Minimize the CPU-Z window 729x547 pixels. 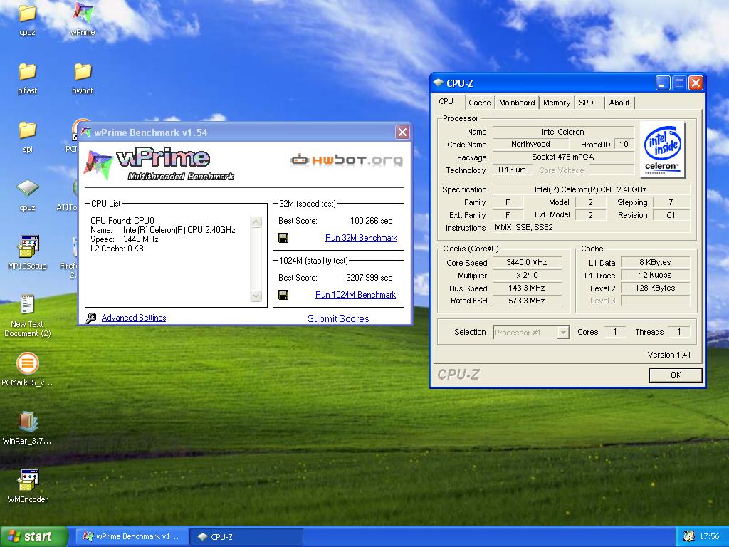663,83
